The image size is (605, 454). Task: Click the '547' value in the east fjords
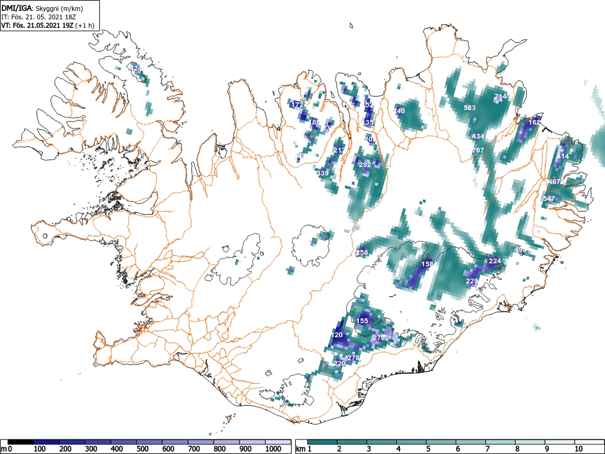point(549,199)
